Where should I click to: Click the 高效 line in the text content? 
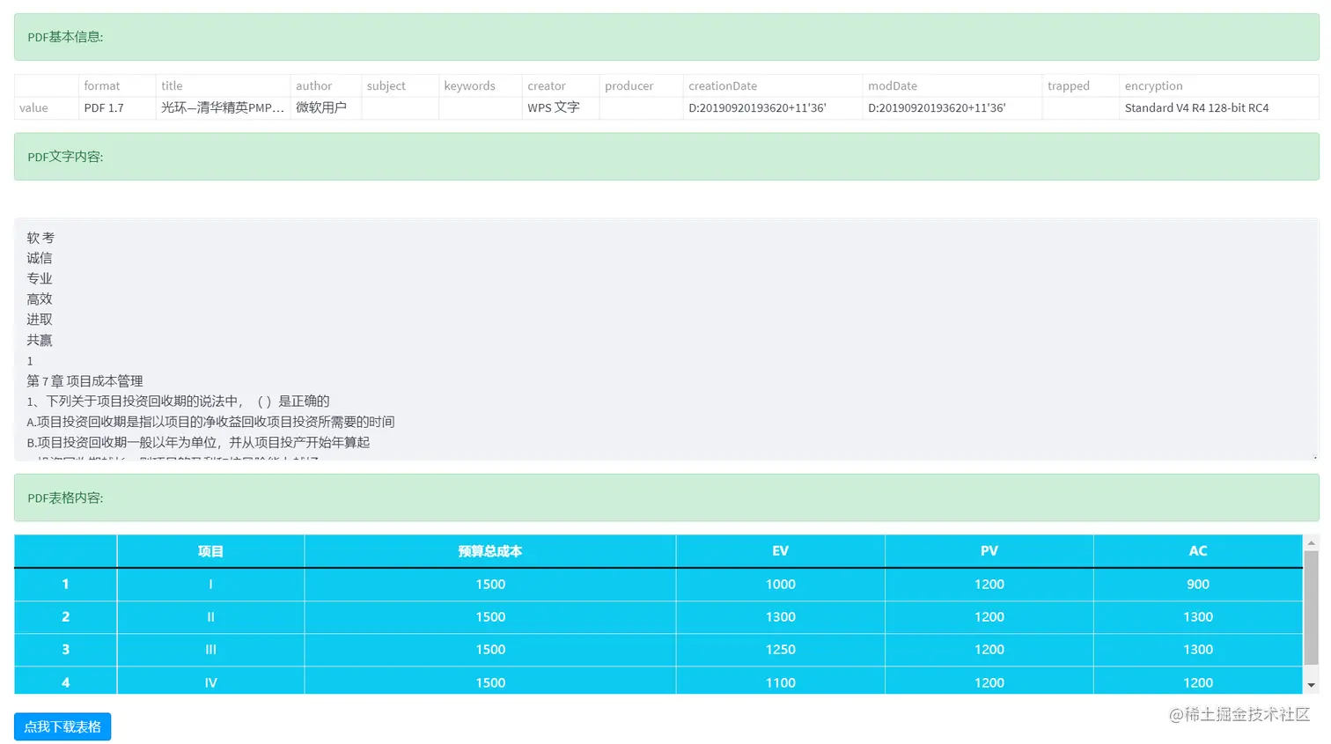(x=40, y=299)
